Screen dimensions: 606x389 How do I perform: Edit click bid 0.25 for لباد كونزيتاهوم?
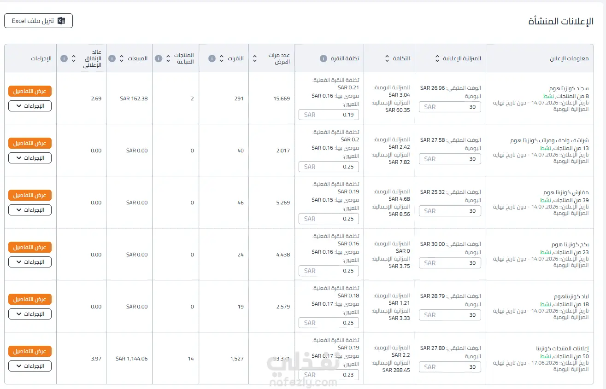329,323
